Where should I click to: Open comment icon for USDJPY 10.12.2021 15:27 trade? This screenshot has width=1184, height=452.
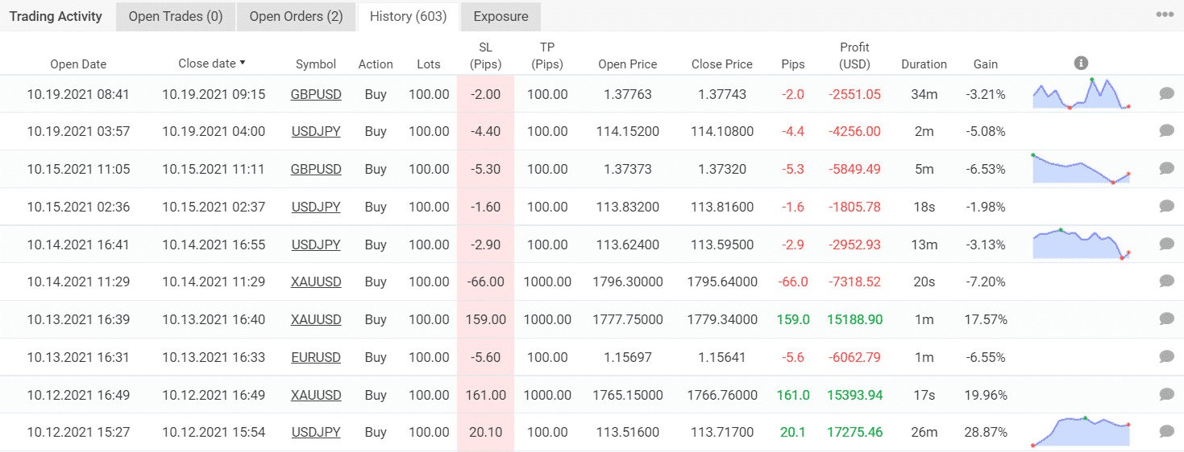tap(1166, 432)
